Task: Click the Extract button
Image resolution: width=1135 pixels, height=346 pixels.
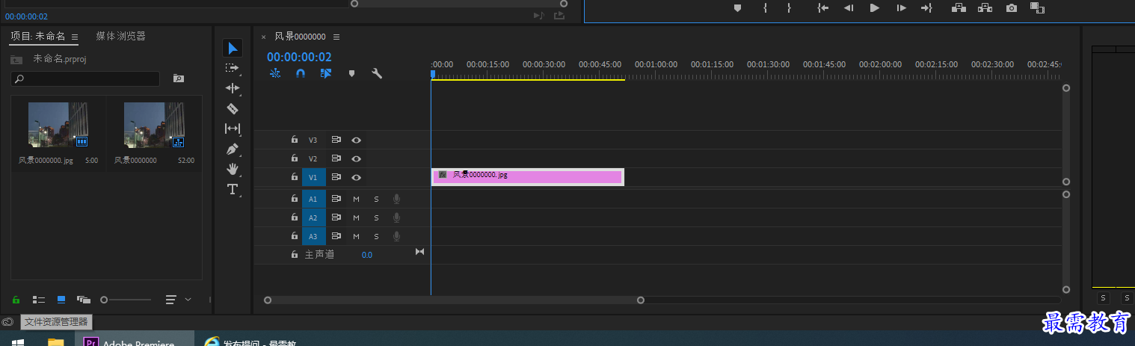Action: click(985, 7)
